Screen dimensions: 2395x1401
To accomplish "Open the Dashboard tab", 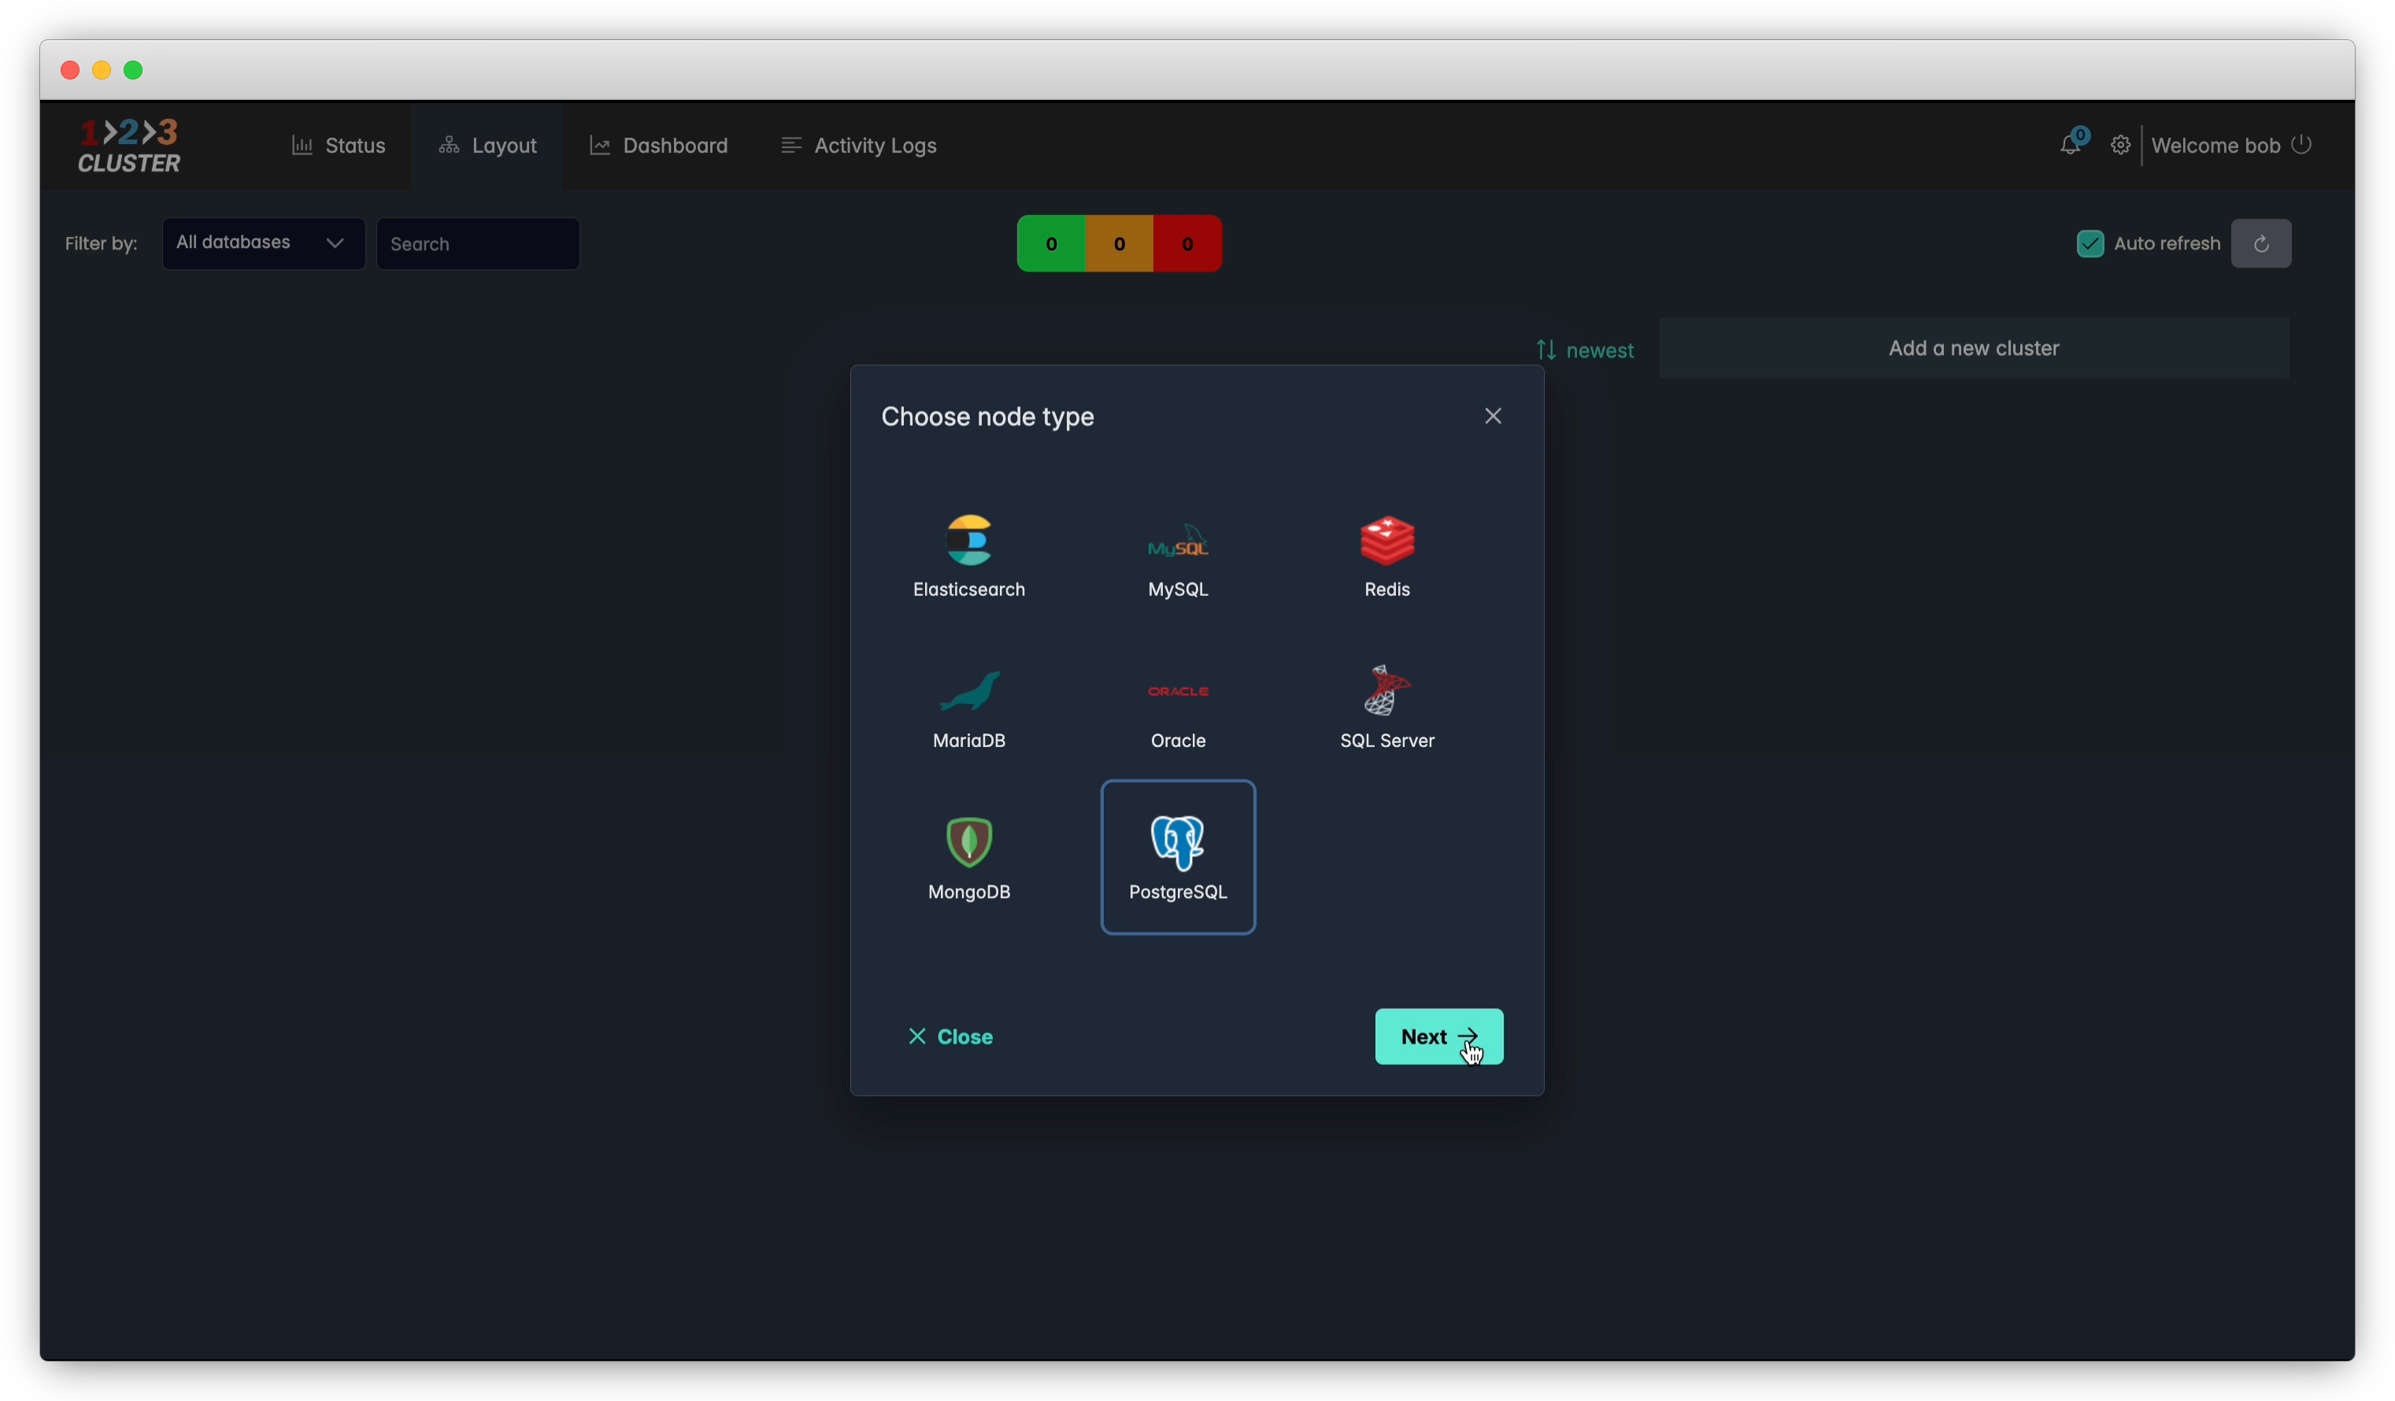I will tap(657, 146).
